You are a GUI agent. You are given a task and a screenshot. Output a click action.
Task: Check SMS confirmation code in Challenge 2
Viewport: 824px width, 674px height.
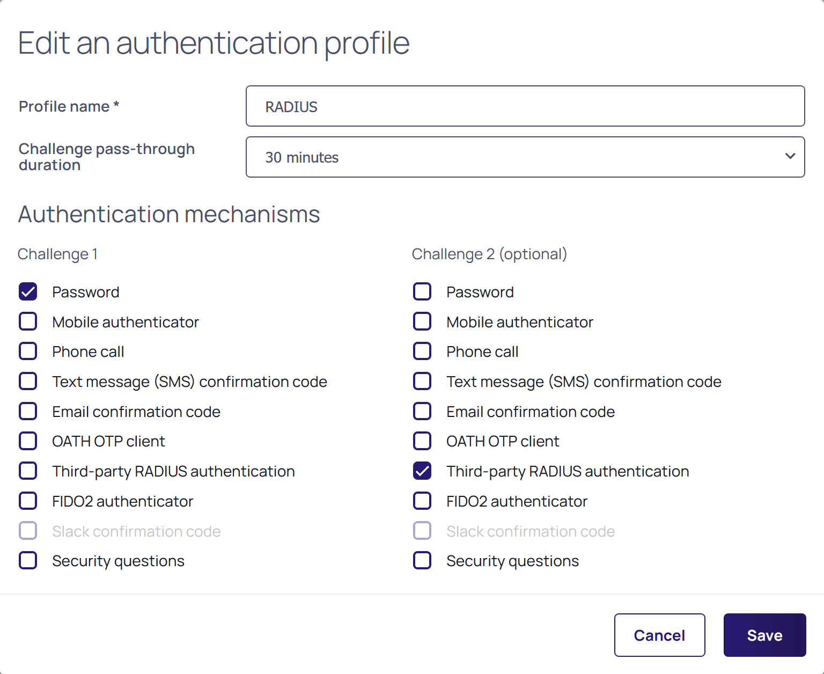(x=422, y=382)
